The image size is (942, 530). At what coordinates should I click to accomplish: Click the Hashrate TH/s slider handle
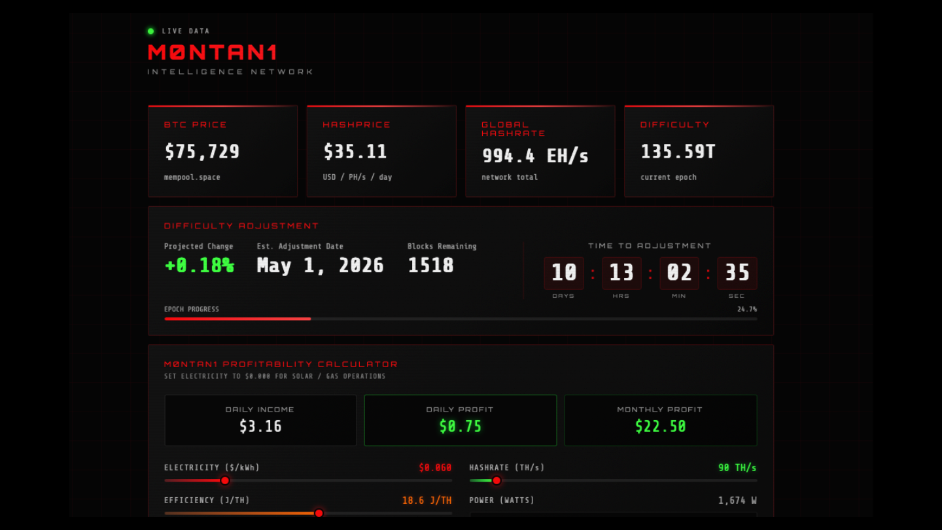(x=497, y=480)
